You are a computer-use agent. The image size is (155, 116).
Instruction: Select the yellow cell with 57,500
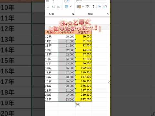click(83, 54)
